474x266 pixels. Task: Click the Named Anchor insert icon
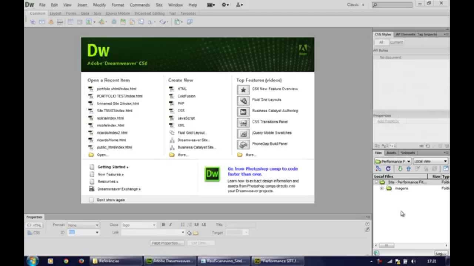(x=51, y=22)
